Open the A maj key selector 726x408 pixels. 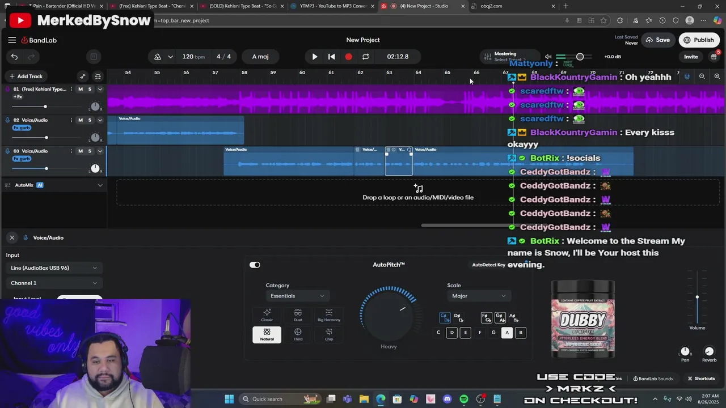pyautogui.click(x=260, y=57)
